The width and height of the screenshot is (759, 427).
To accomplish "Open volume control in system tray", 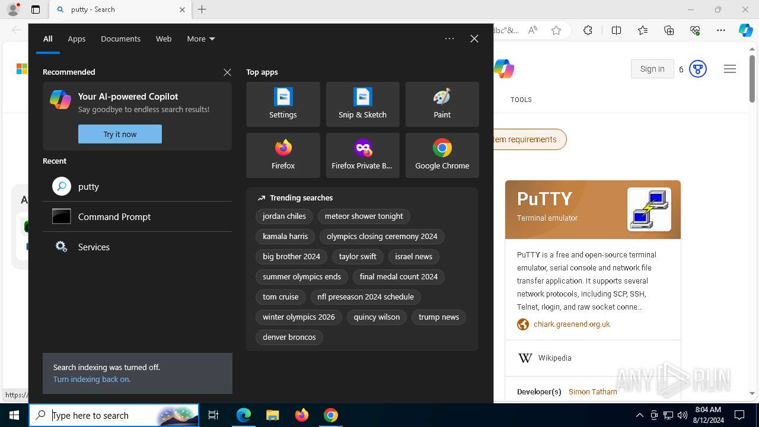I will [682, 415].
